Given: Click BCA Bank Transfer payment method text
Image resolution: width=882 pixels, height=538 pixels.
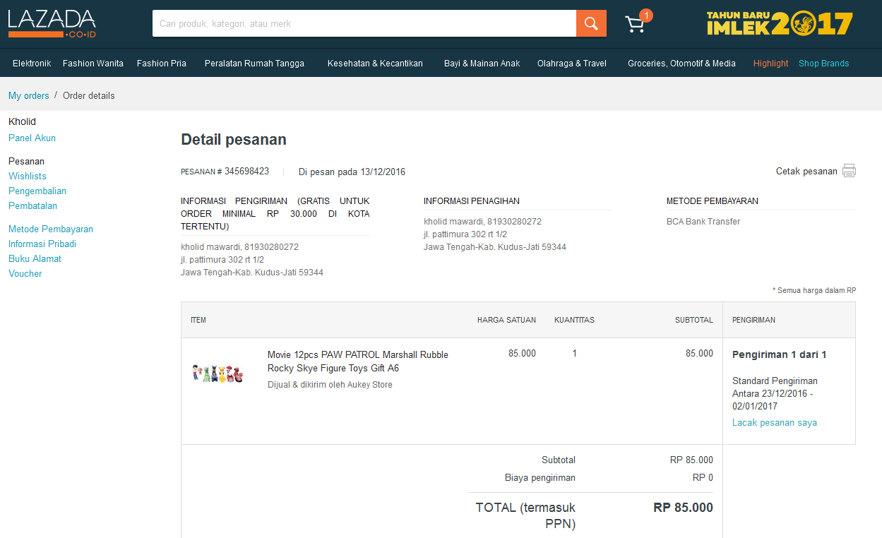Looking at the screenshot, I should tap(703, 221).
